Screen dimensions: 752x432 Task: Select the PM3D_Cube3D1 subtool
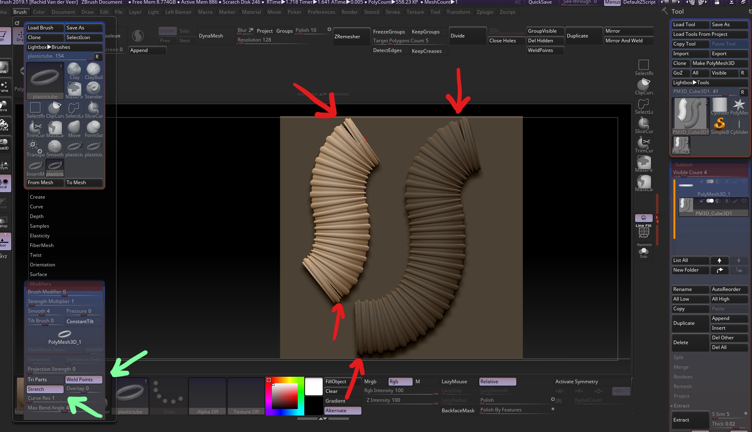click(713, 213)
